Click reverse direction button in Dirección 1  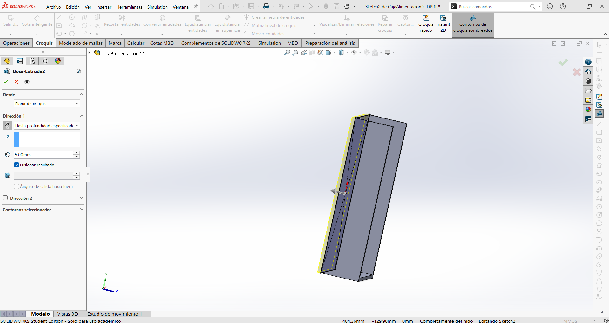[8, 126]
